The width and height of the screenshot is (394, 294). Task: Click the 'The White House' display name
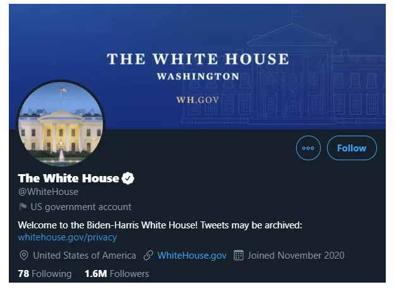point(68,179)
